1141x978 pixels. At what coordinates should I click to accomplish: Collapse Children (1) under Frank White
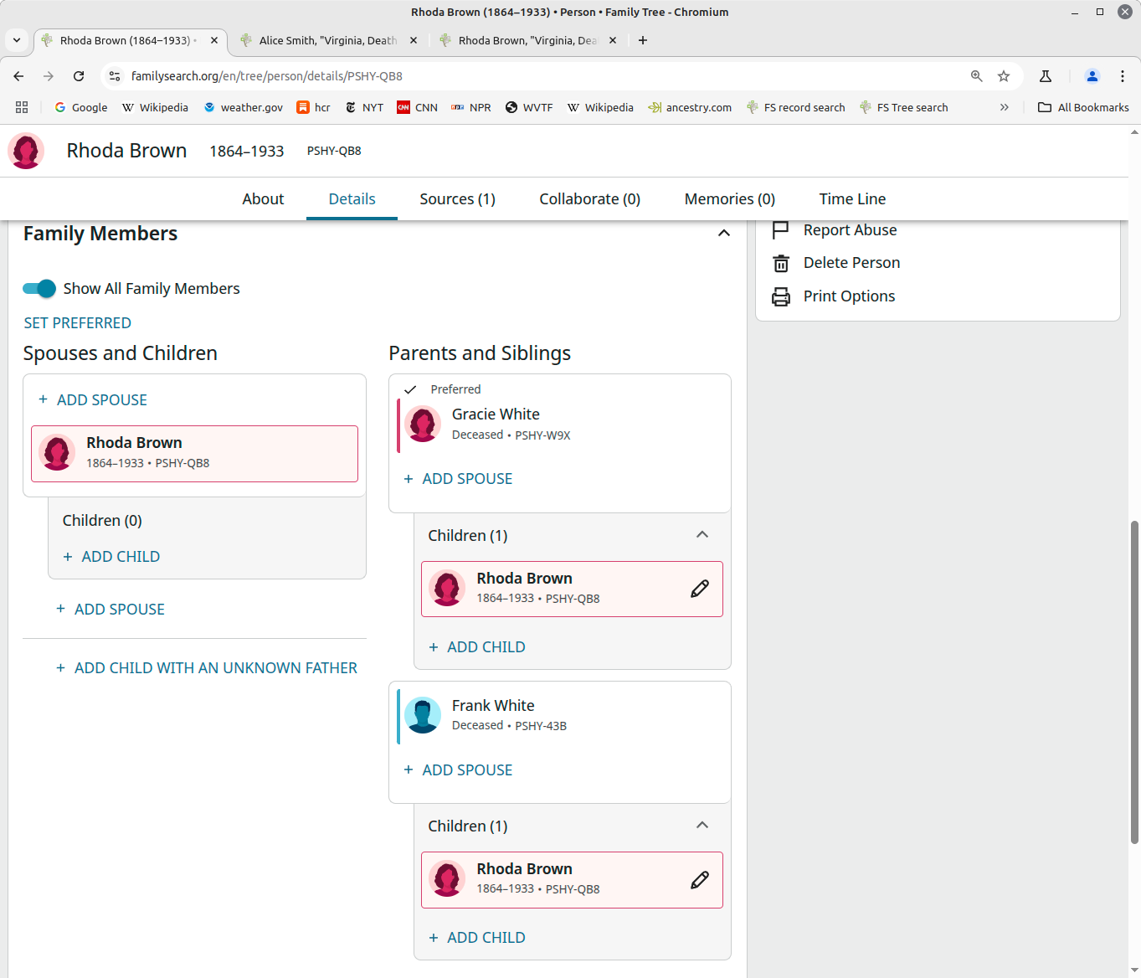coord(702,825)
